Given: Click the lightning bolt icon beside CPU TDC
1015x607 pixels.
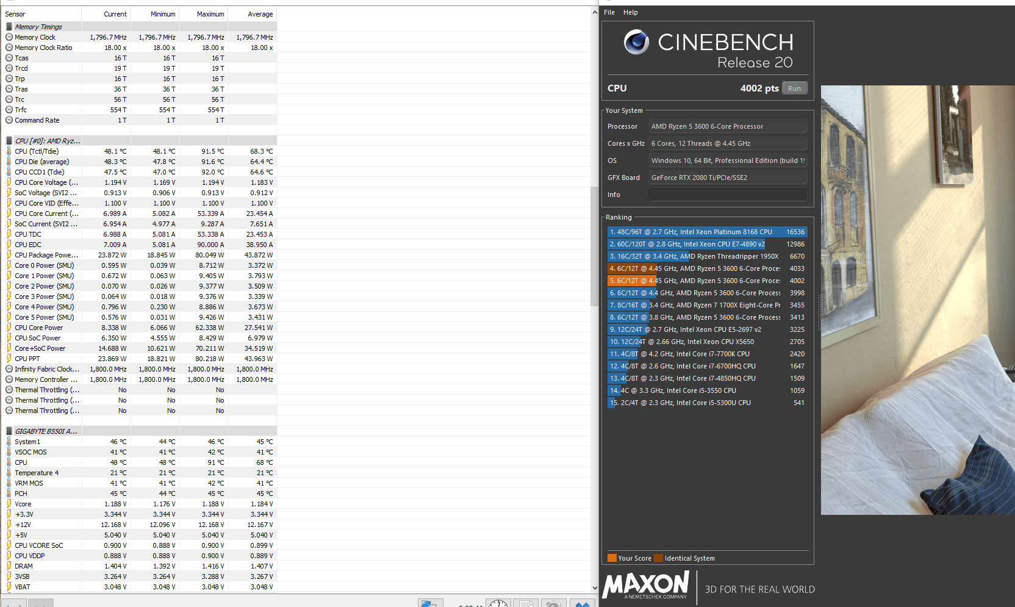Looking at the screenshot, I should (9, 234).
